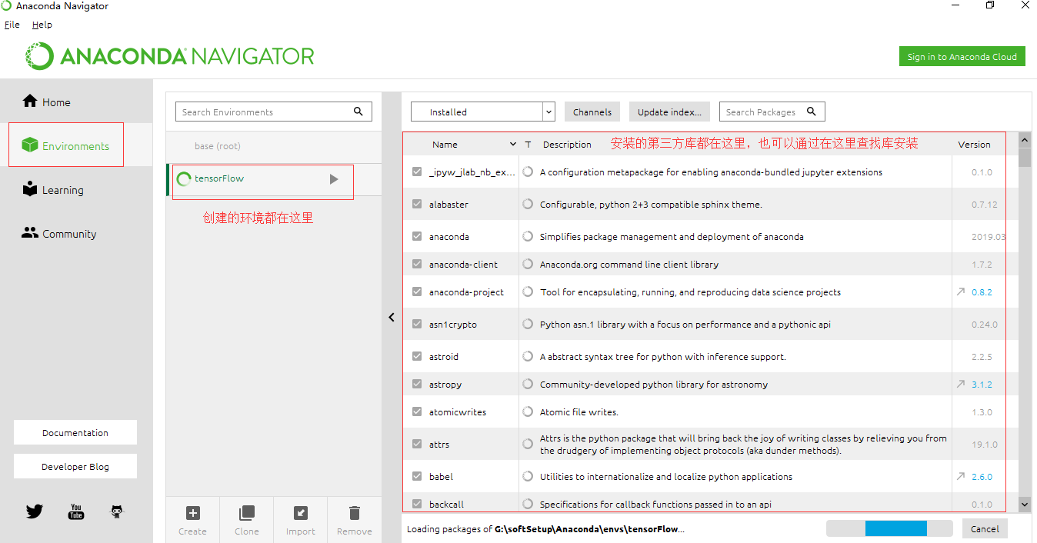Create a new environment
This screenshot has height=543, width=1037.
(x=192, y=520)
